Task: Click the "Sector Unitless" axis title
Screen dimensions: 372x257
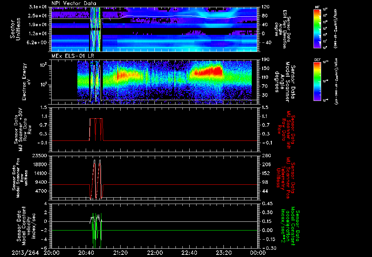Action: pyautogui.click(x=15, y=29)
